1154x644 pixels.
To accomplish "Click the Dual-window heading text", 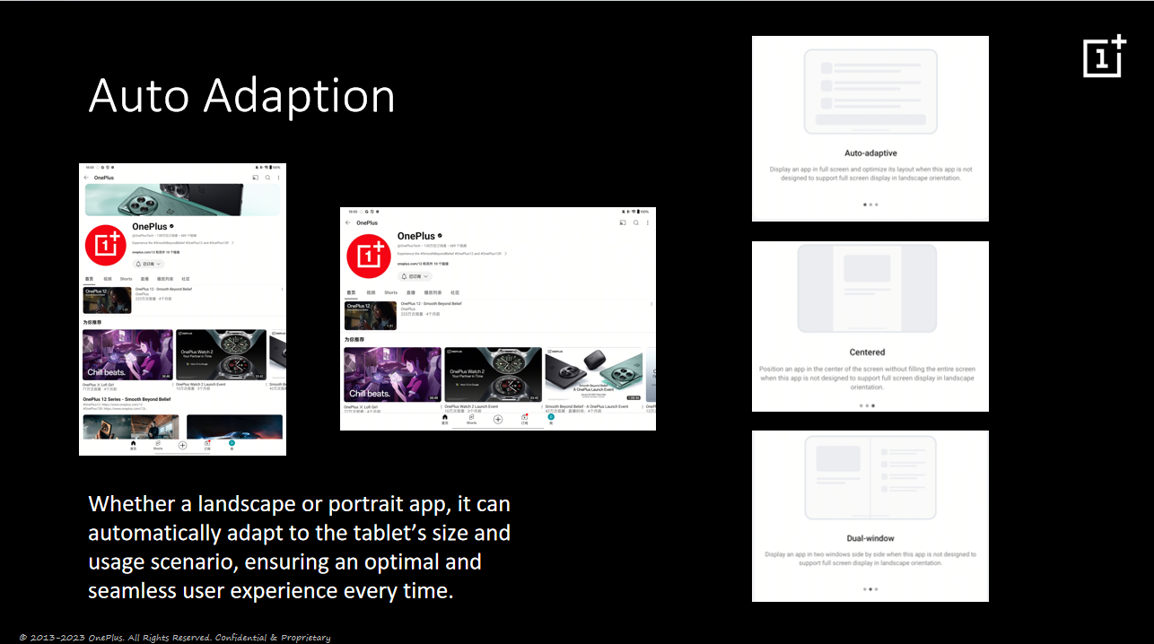I will point(870,539).
